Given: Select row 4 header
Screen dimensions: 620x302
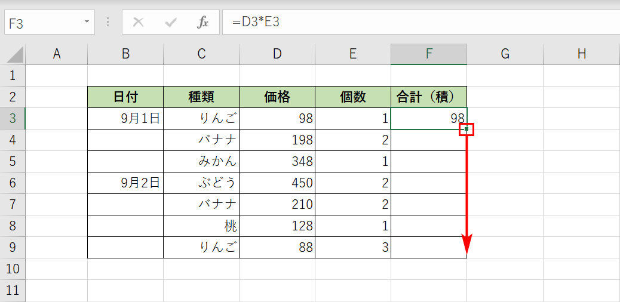Looking at the screenshot, I should point(13,140).
